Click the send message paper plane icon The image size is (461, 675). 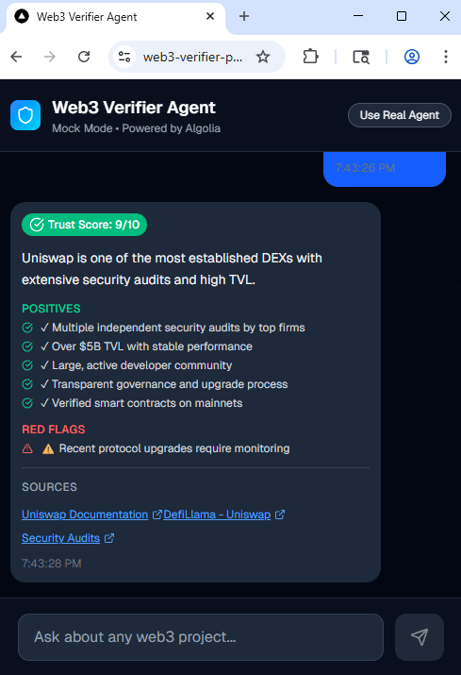pos(420,636)
